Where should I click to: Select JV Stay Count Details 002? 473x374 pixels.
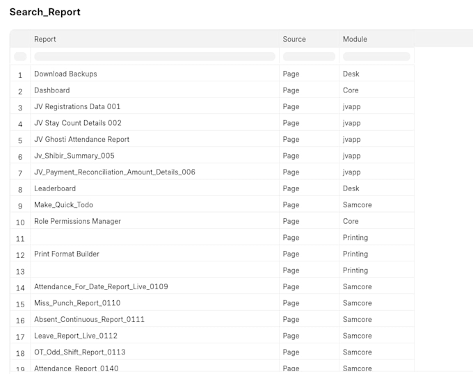point(77,123)
